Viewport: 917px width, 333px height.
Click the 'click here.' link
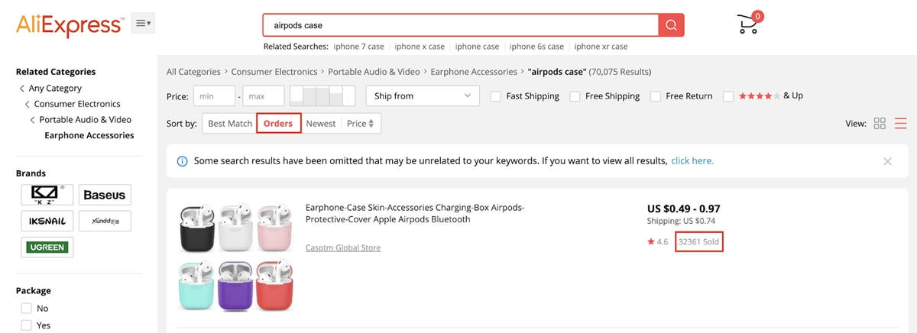click(x=692, y=161)
